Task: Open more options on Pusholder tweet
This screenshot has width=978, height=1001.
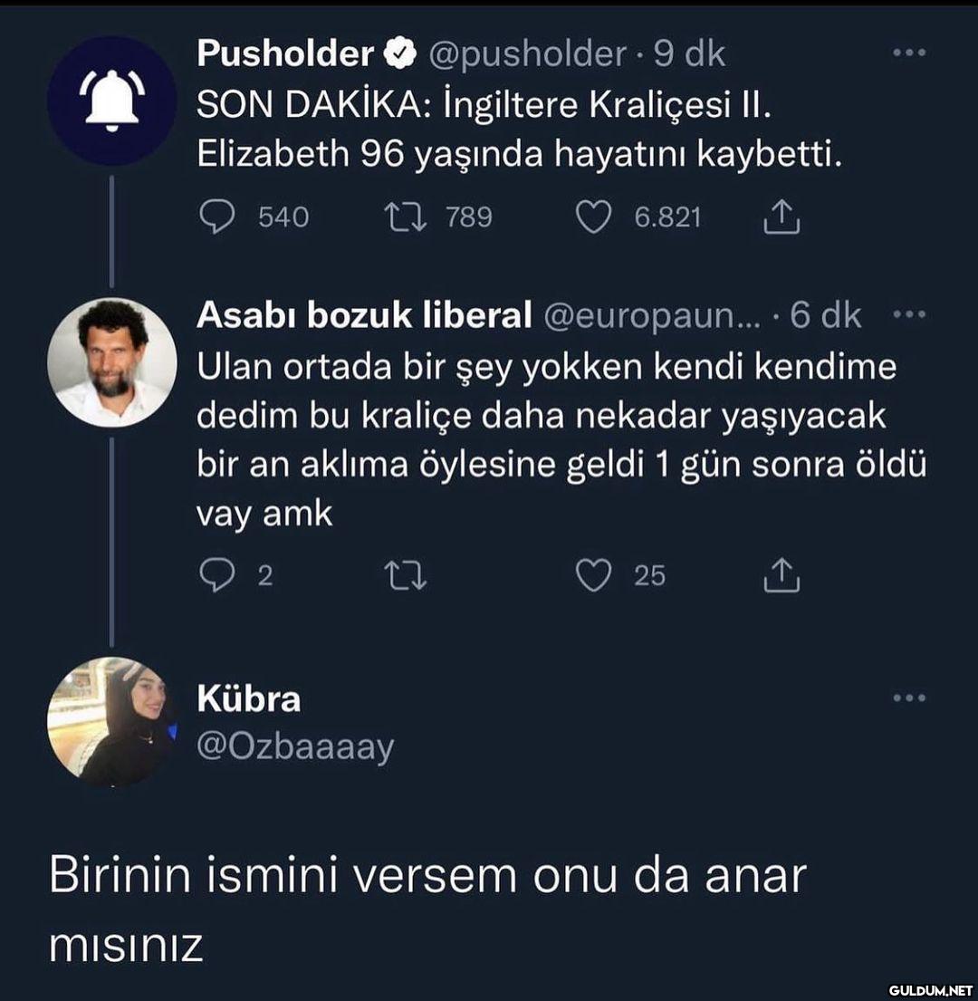Action: pos(908,53)
